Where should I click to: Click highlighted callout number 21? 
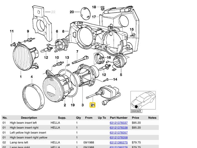pos(93,105)
